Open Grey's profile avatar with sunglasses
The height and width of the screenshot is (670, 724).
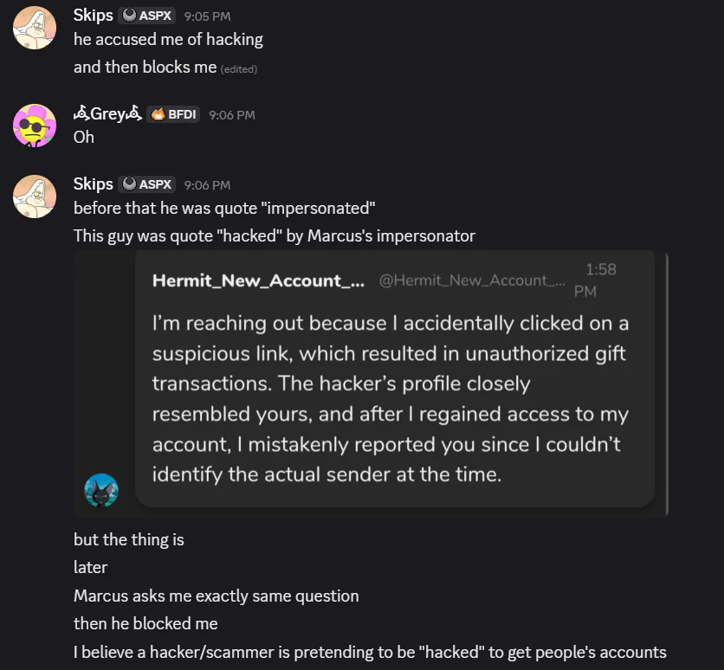(x=35, y=126)
